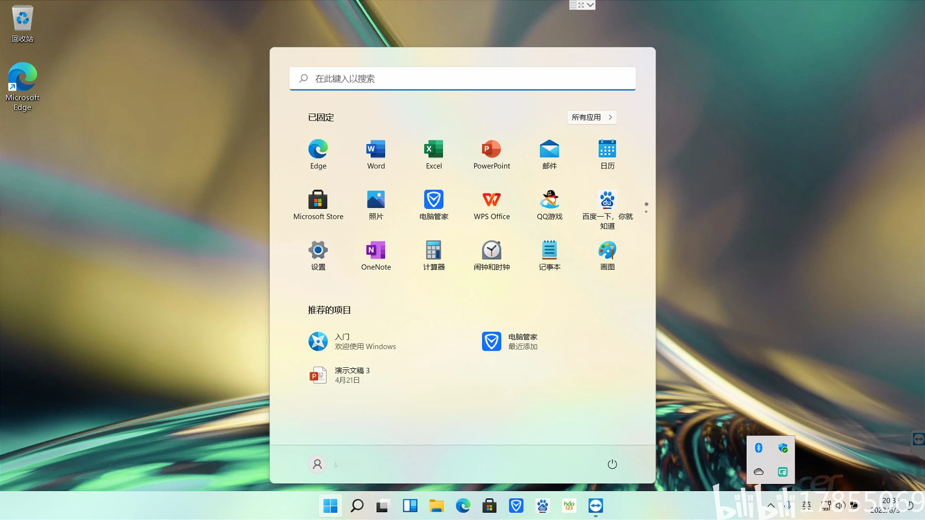Go to next pinned apps page dot
Screen dimensions: 925x520
click(646, 212)
